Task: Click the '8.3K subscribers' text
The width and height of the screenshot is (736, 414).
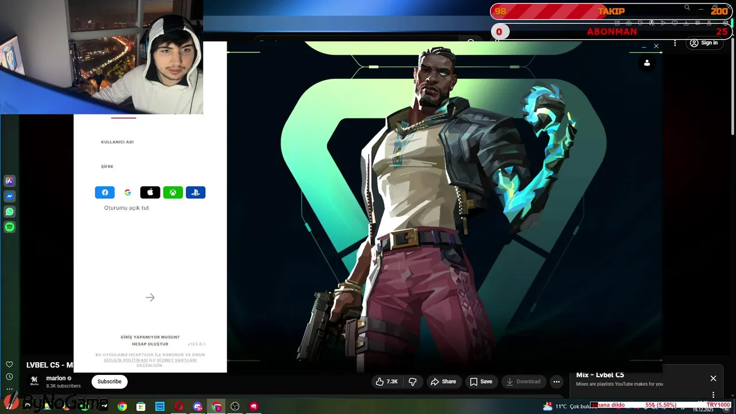Action: pos(63,386)
